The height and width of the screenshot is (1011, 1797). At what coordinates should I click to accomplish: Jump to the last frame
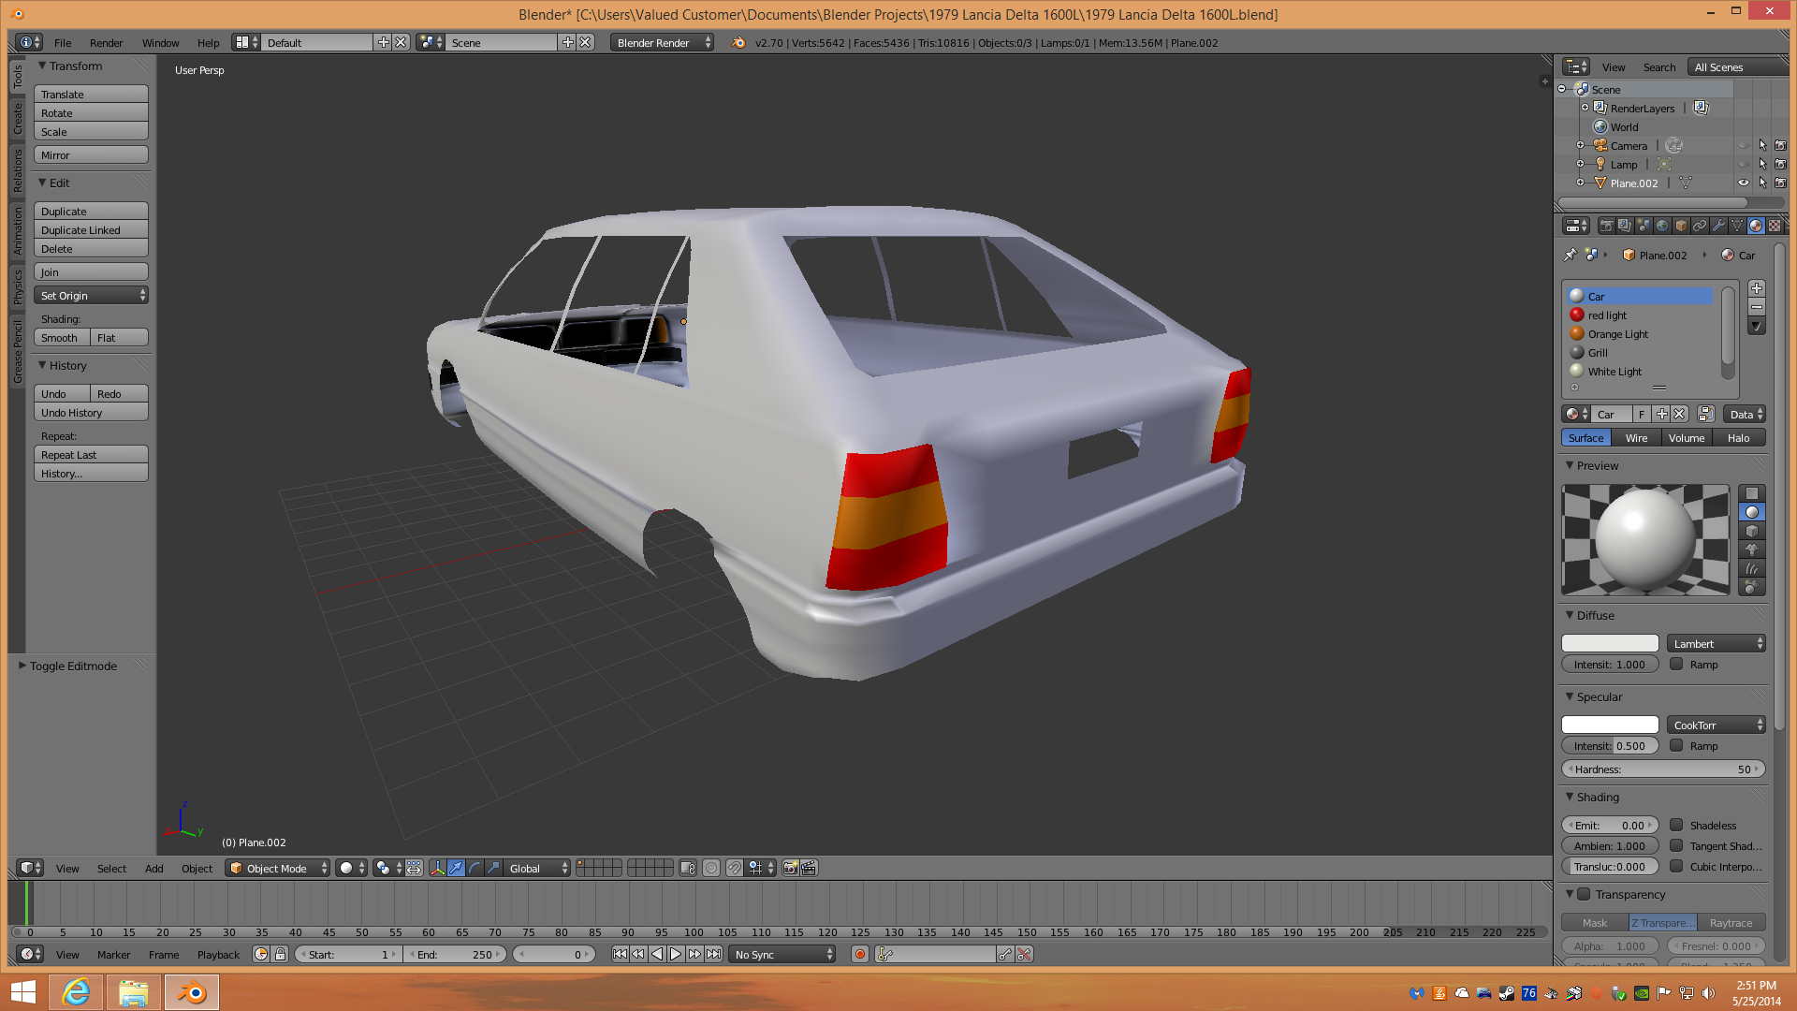point(713,955)
